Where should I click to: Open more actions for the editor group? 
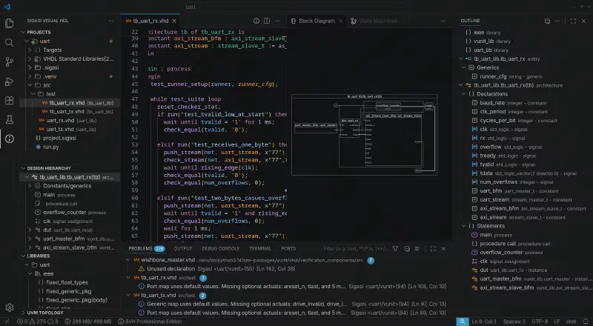pyautogui.click(x=277, y=21)
